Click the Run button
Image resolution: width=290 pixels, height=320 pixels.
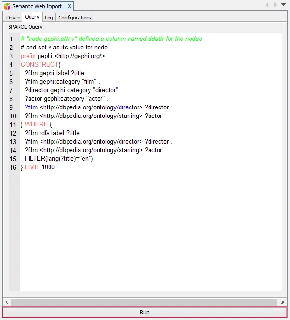tap(145, 312)
